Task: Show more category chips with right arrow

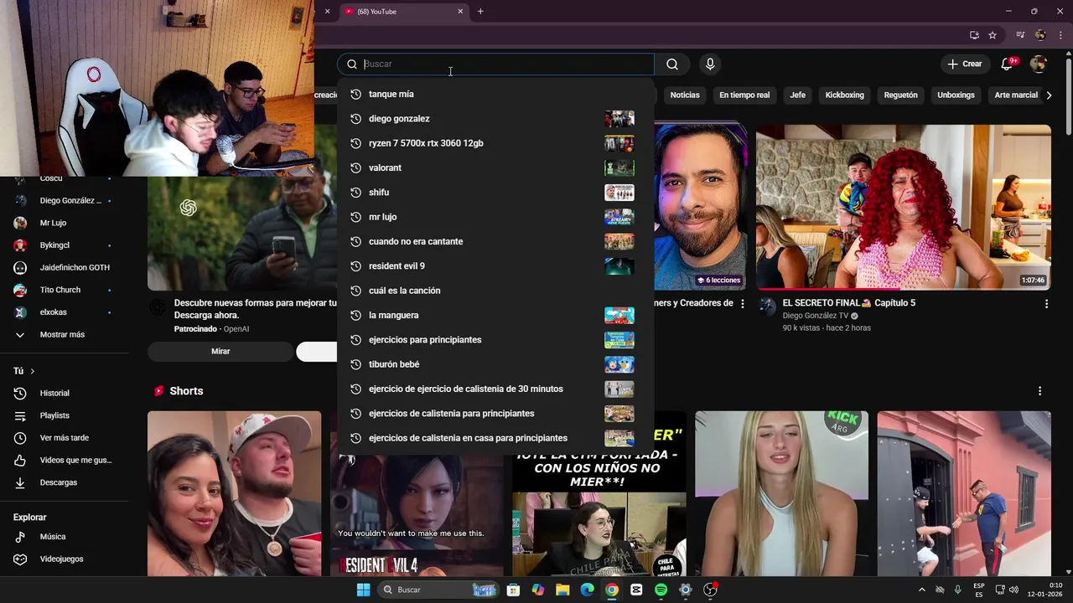Action: pyautogui.click(x=1049, y=95)
